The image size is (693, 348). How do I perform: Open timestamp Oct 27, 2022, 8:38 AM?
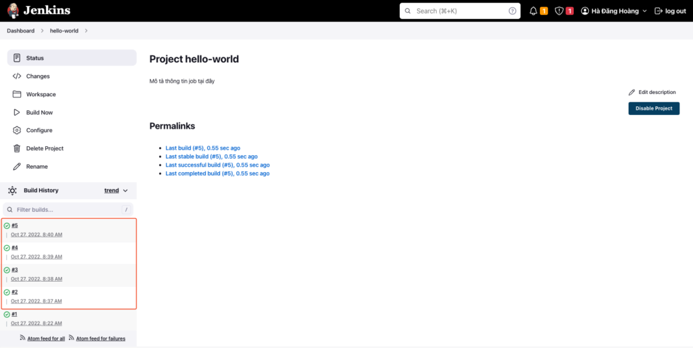[37, 279]
